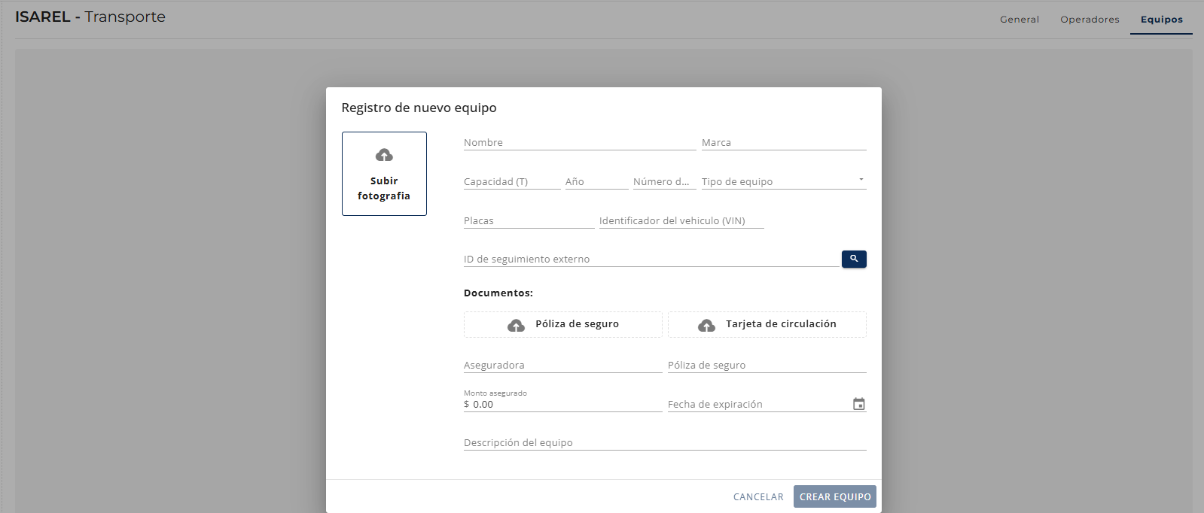The height and width of the screenshot is (513, 1204).
Task: Focus the Nombre input field
Action: tap(580, 142)
